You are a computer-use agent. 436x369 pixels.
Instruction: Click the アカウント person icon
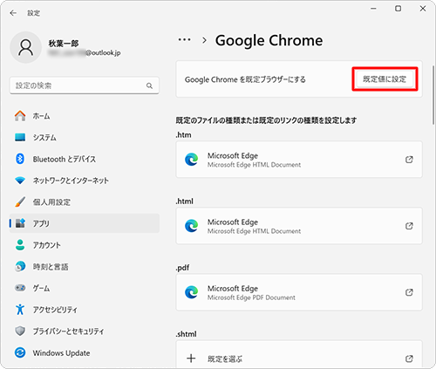pos(20,245)
